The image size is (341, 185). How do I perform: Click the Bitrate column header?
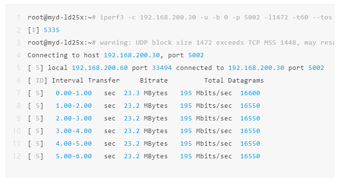pyautogui.click(x=154, y=80)
